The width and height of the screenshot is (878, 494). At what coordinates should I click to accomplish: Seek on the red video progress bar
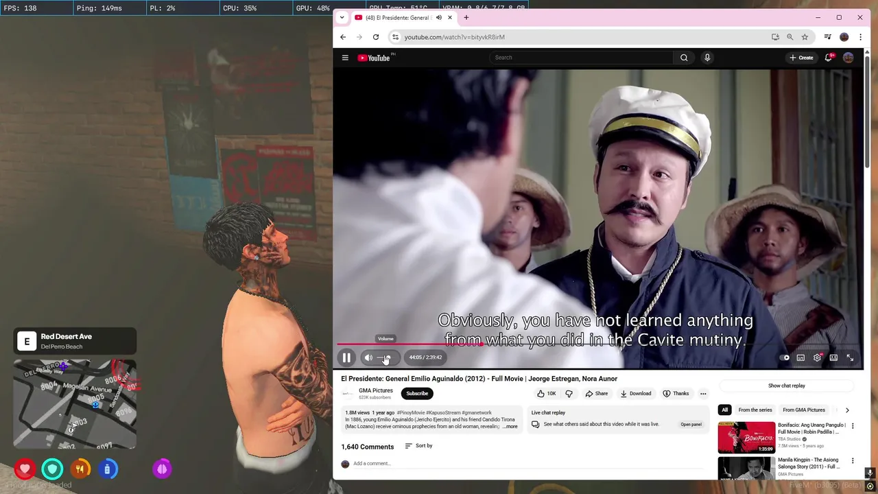tap(598, 344)
